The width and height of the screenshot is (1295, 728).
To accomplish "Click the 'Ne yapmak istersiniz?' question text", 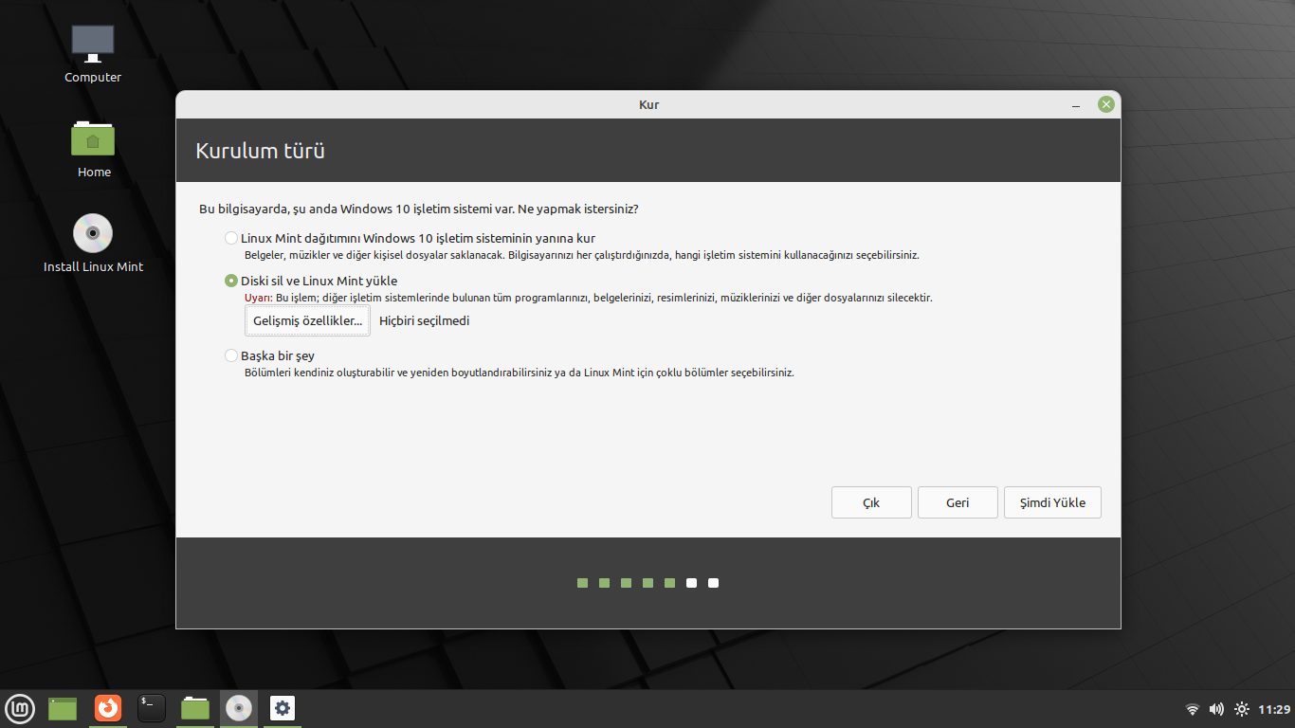I will click(x=578, y=208).
